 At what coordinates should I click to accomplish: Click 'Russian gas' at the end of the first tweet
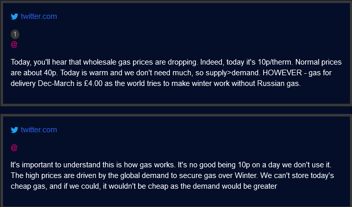tap(279, 83)
